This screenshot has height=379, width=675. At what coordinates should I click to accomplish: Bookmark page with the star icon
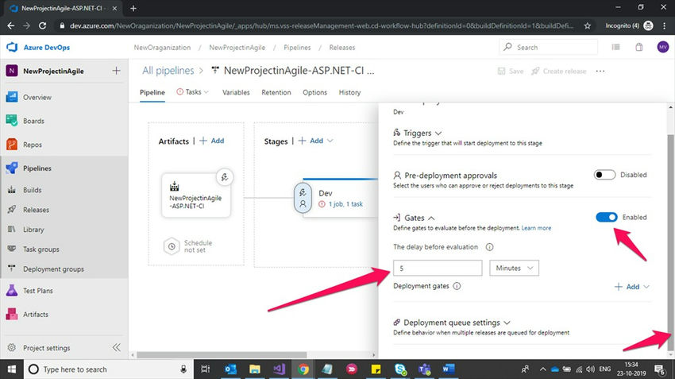587,26
